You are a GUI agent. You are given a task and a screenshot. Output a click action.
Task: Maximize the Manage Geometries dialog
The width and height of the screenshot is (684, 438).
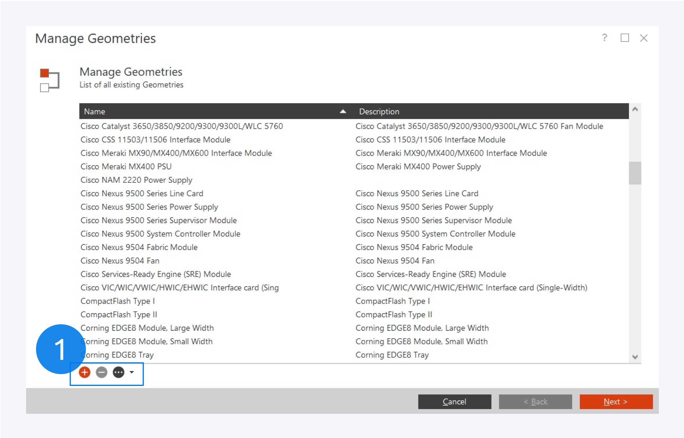coord(625,38)
